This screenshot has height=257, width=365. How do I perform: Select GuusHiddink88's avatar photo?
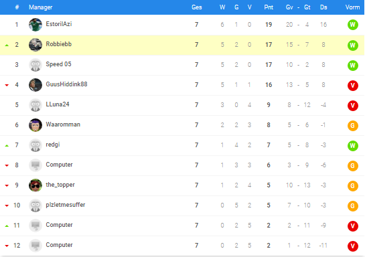(35, 85)
